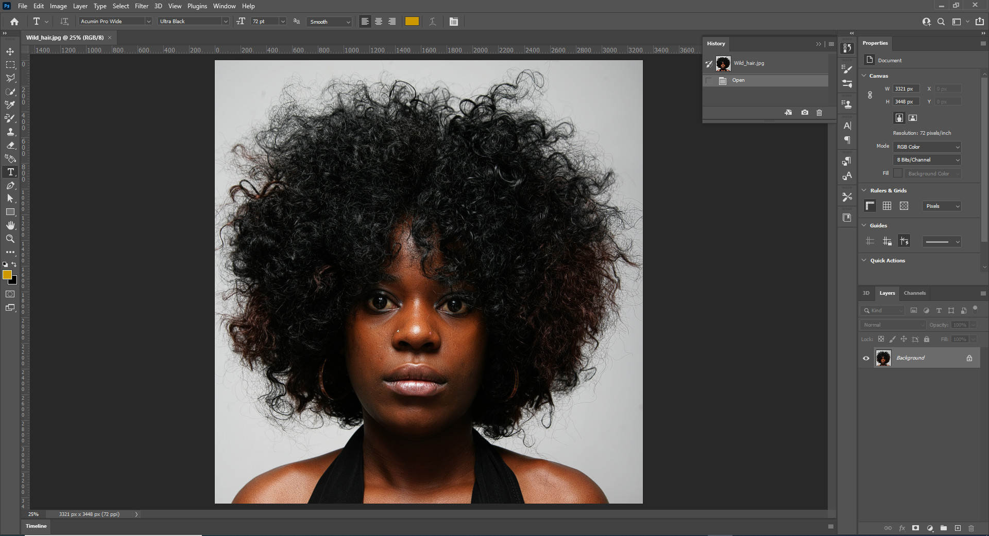Enable landscape canvas orientation
Screen dimensions: 989x536
pos(912,118)
